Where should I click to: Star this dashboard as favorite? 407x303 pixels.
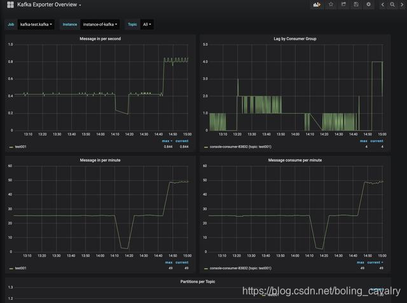coord(331,4)
